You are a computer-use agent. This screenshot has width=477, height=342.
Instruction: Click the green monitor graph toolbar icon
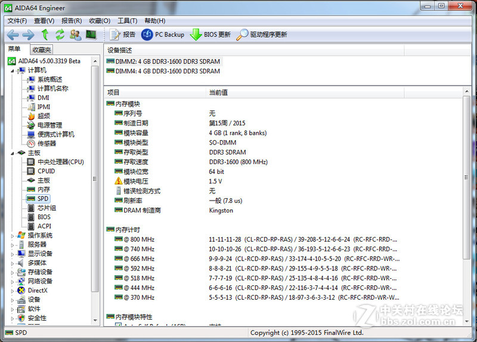pyautogui.click(x=91, y=35)
